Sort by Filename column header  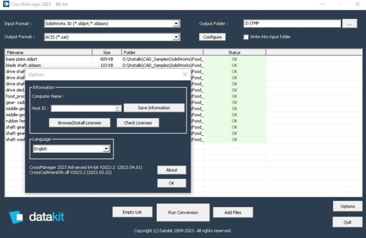point(49,52)
